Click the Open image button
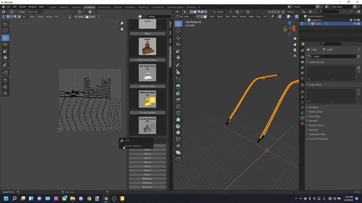The image size is (362, 203). pyautogui.click(x=90, y=16)
